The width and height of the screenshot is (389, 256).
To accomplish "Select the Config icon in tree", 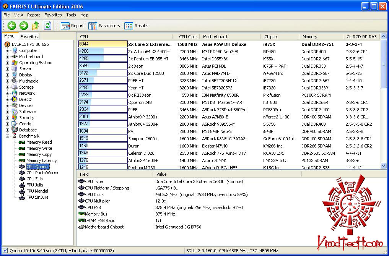I will click(15, 124).
